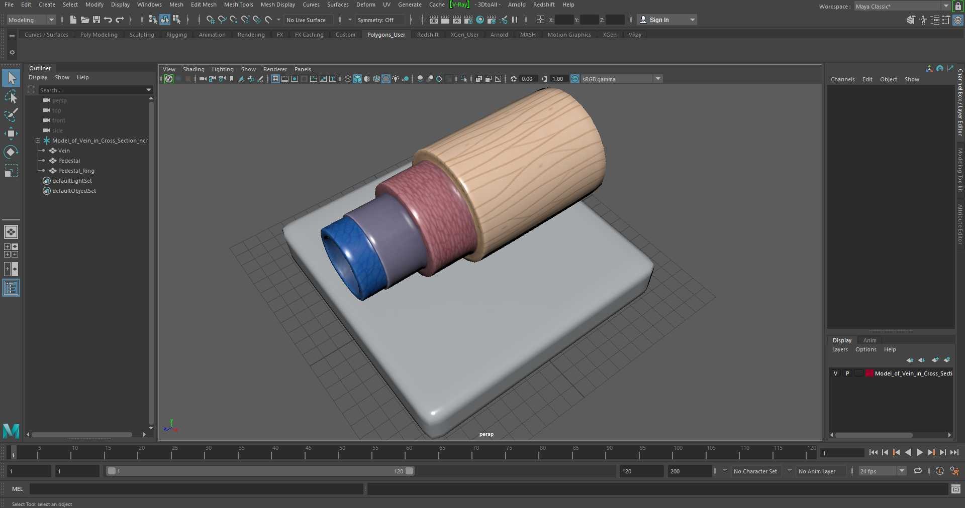The width and height of the screenshot is (965, 508).
Task: Select the arrow Select tool
Action: [11, 78]
